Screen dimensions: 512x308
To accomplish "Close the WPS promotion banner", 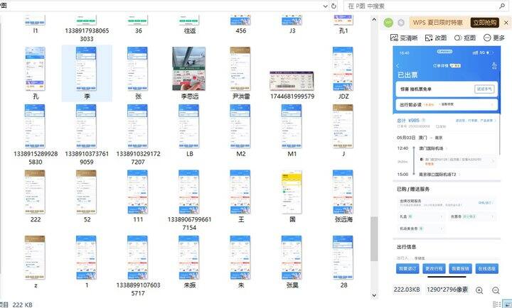I will pos(506,22).
